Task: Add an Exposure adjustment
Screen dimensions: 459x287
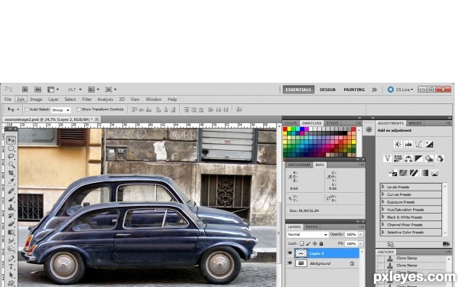Action: point(429,144)
